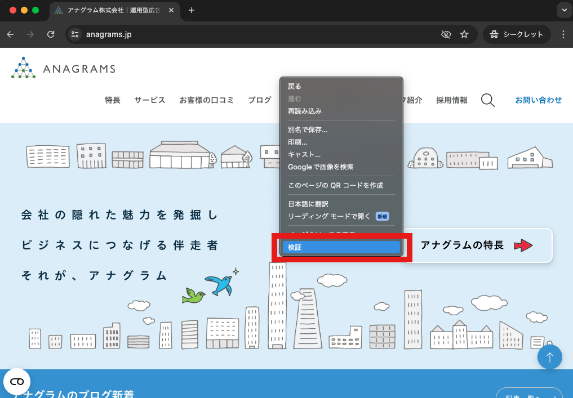Click the ANAGRAMS logo
This screenshot has width=573, height=398.
(x=63, y=68)
